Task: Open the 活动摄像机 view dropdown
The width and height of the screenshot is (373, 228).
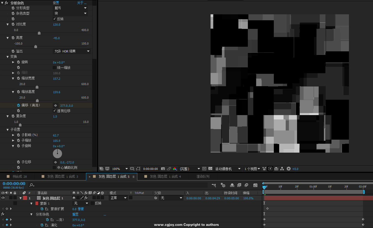Action: 228,169
